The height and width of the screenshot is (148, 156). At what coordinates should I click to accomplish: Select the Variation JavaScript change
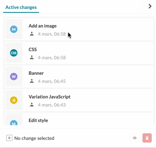(79, 100)
